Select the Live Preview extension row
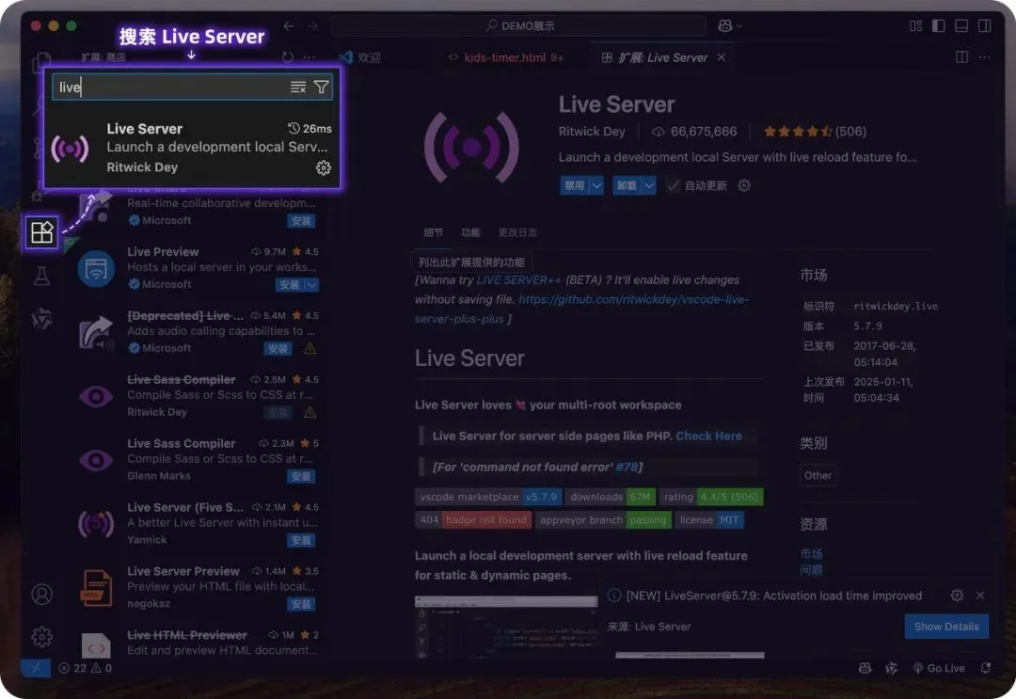The image size is (1016, 699). pos(198,267)
